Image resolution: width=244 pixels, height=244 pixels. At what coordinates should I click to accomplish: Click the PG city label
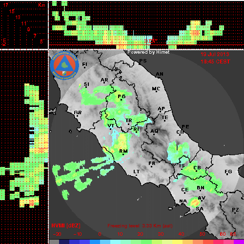[x=122, y=97]
